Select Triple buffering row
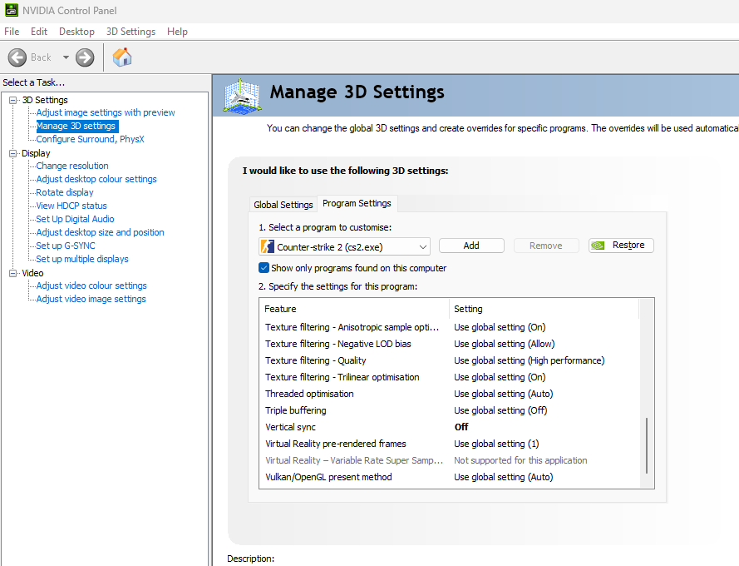The image size is (739, 566). click(450, 410)
